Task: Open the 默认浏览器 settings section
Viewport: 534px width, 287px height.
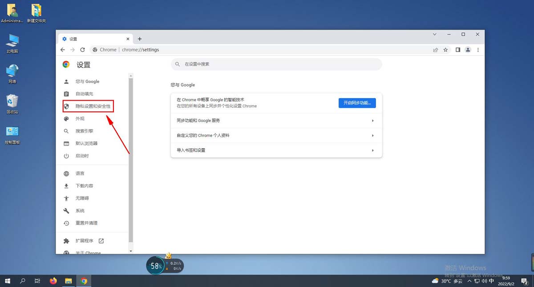Action: [86, 144]
